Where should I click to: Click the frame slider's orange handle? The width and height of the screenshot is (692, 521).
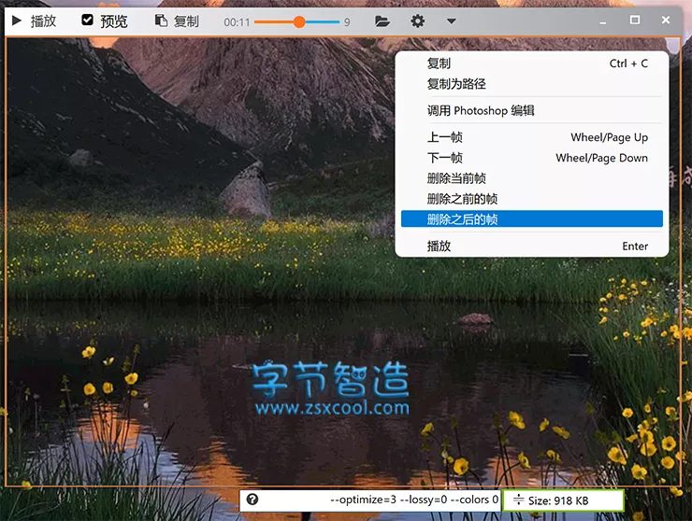[x=299, y=21]
